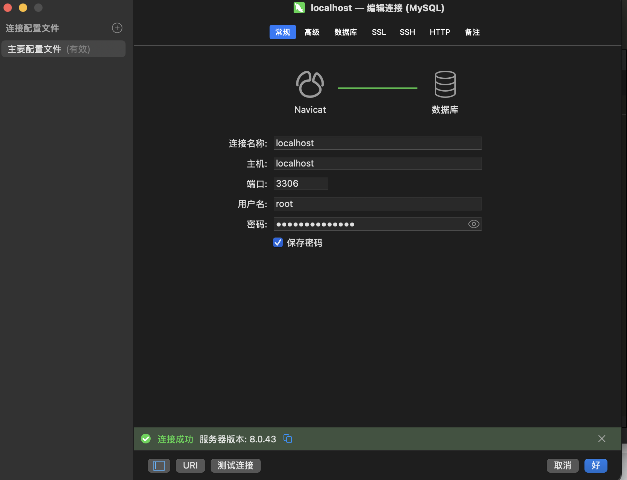627x480 pixels.
Task: Switch to the SSL tab
Action: pyautogui.click(x=379, y=32)
